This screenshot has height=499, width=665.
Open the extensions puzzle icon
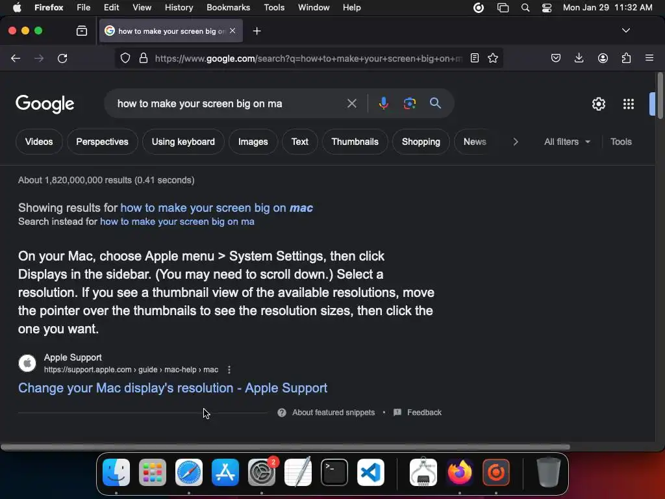tap(626, 58)
